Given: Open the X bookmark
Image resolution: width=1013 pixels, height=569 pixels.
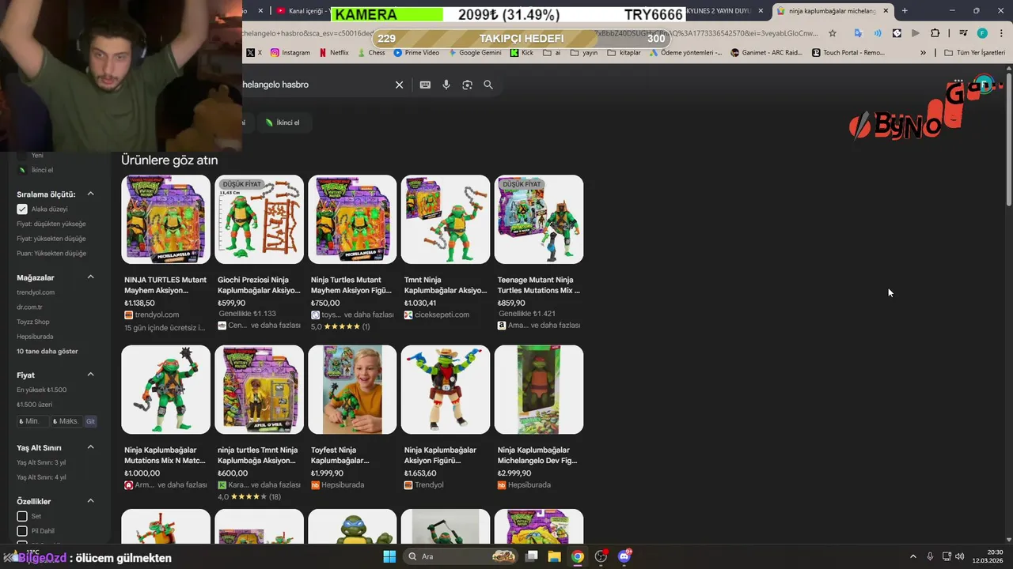Looking at the screenshot, I should point(254,53).
